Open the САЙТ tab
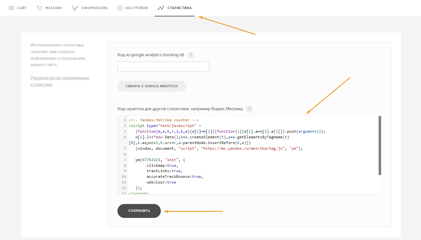 pos(18,8)
